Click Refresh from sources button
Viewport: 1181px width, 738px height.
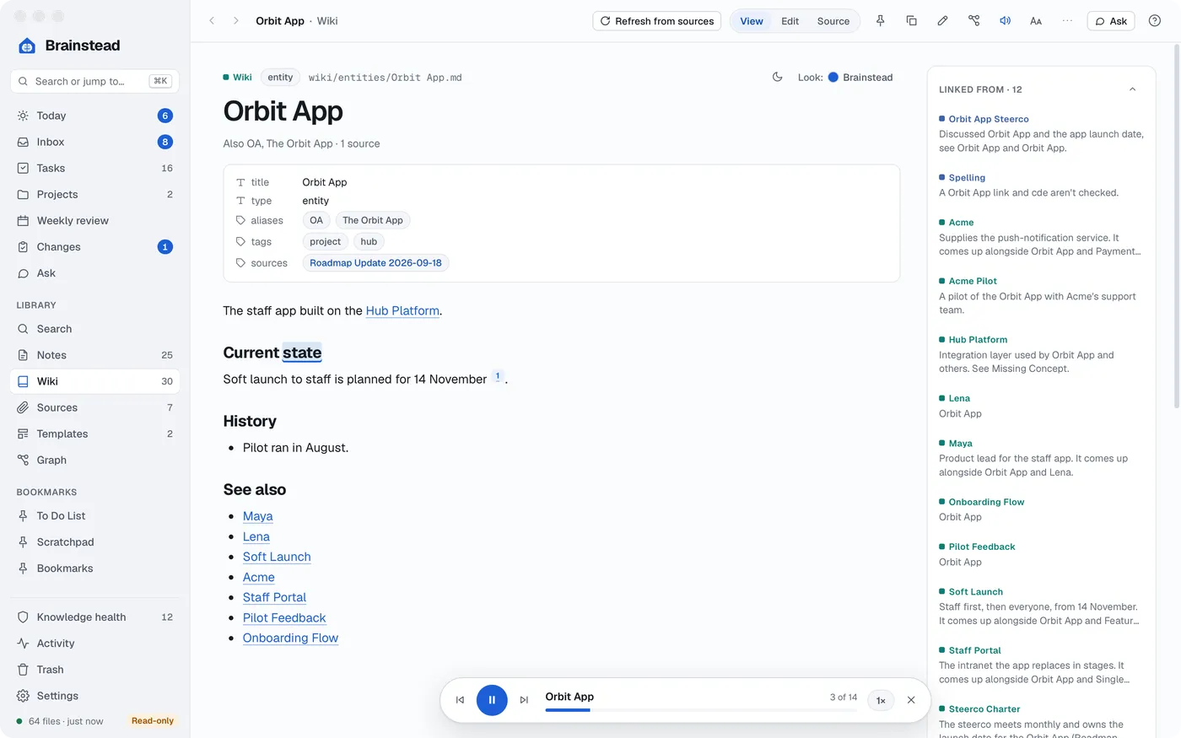pos(657,21)
